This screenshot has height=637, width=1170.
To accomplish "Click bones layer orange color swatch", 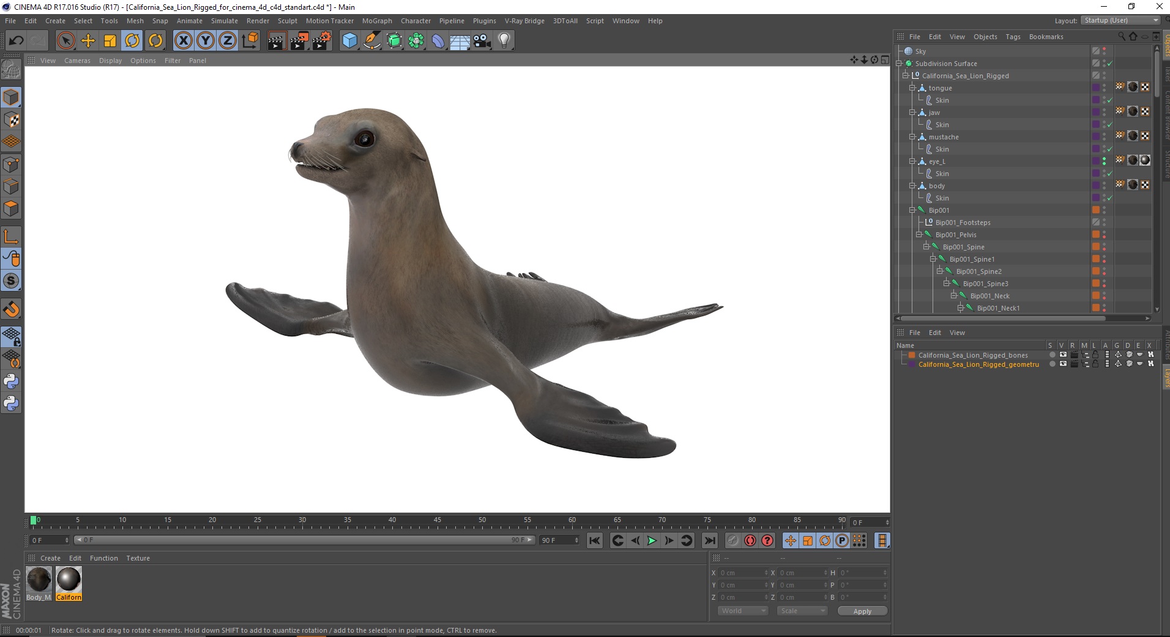I will 912,355.
